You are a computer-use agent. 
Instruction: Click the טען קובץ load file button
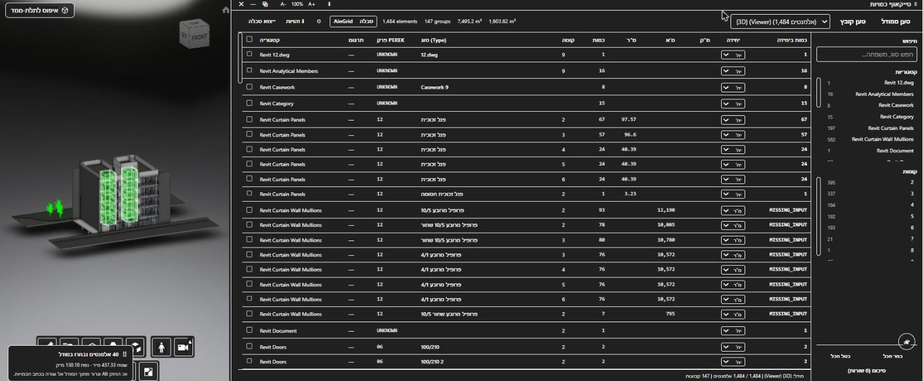tap(852, 22)
